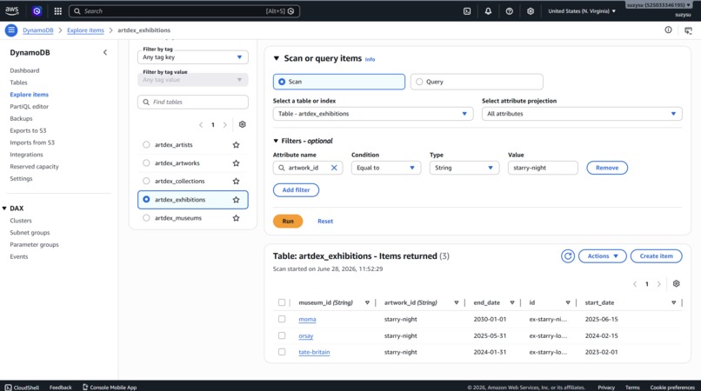Toggle the hamburger navigation menu
This screenshot has height=391, width=701.
pyautogui.click(x=11, y=30)
